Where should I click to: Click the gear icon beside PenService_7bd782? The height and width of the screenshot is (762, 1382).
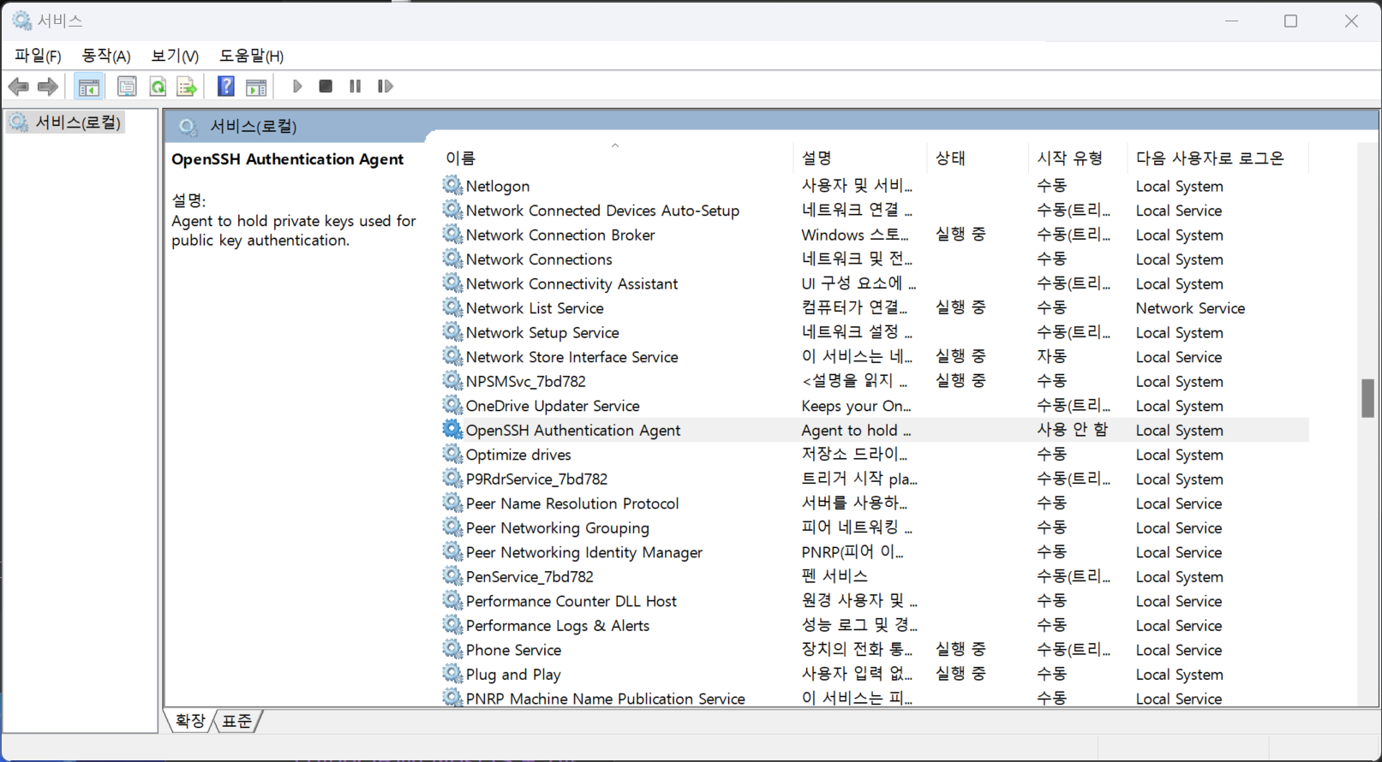pos(452,576)
